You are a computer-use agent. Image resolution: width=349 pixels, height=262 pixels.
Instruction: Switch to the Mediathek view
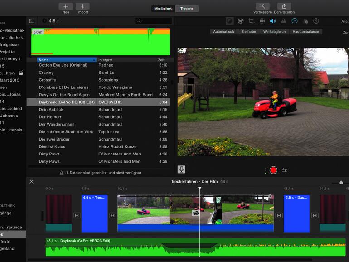pyautogui.click(x=163, y=9)
